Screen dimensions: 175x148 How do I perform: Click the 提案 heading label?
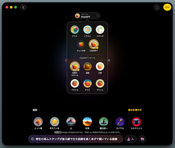pos(35,110)
